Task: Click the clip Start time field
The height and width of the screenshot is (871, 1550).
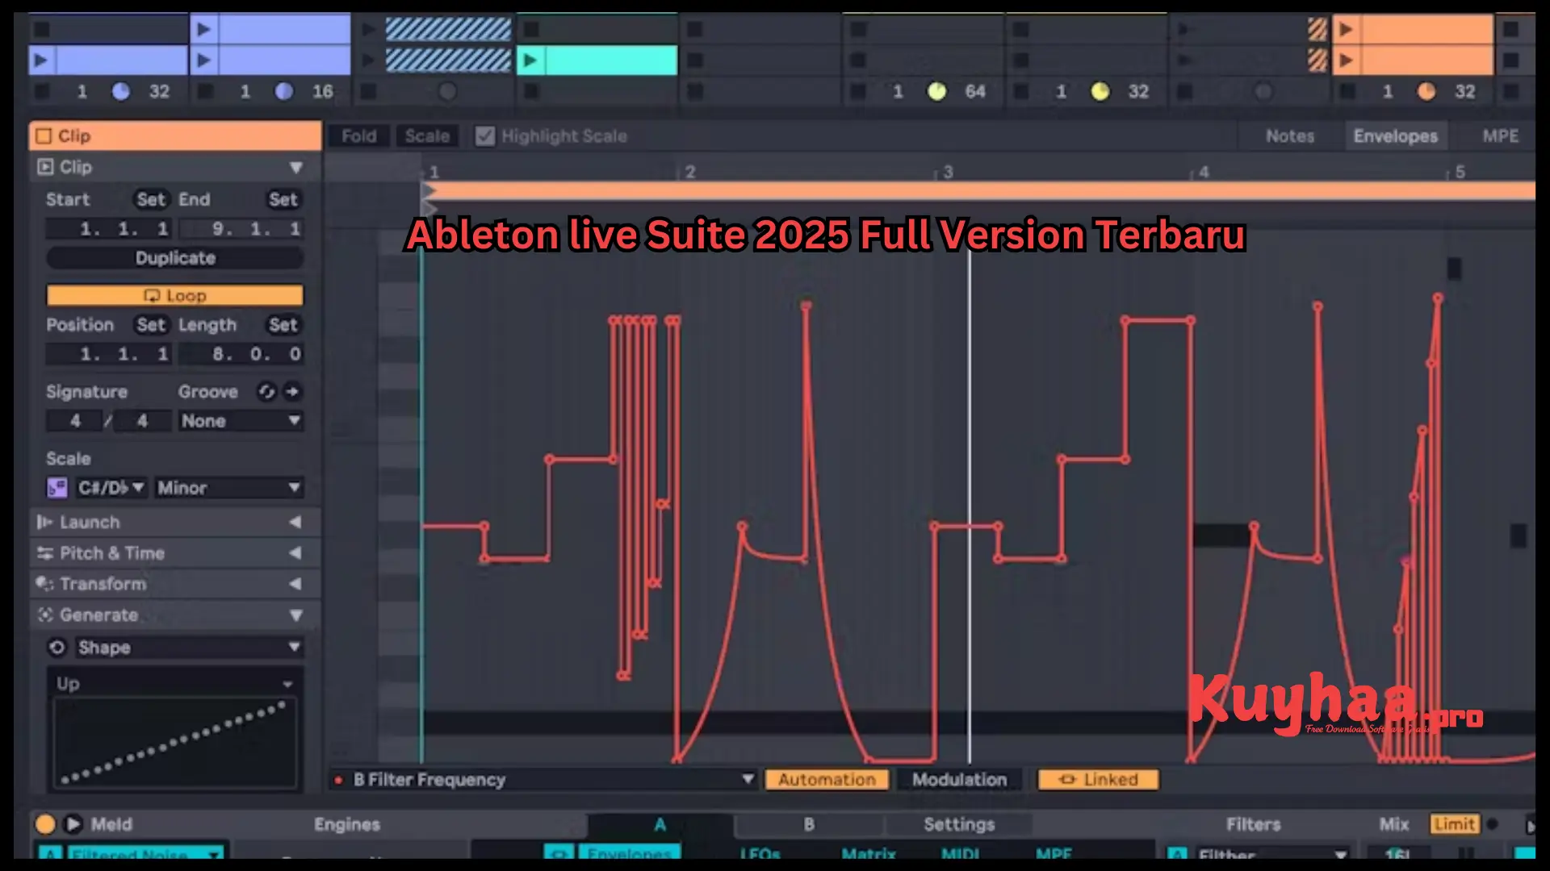Action: click(108, 228)
